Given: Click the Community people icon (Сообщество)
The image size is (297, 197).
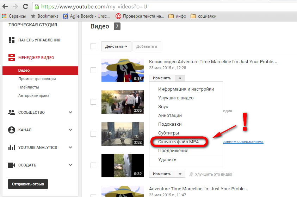Looking at the screenshot, I should pos(12,112).
